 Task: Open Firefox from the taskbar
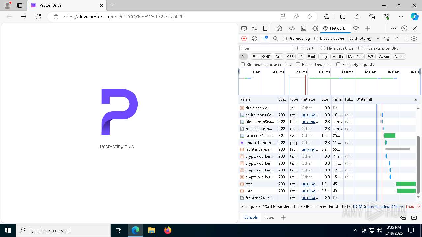click(x=168, y=230)
